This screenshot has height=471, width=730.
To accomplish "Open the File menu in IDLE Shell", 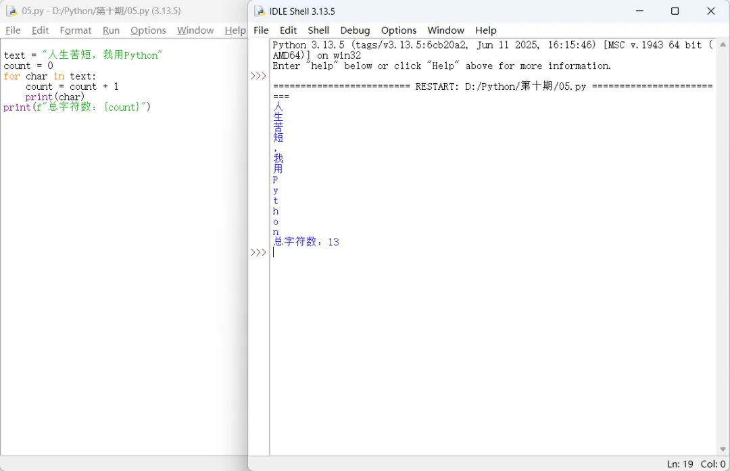I will [x=261, y=30].
